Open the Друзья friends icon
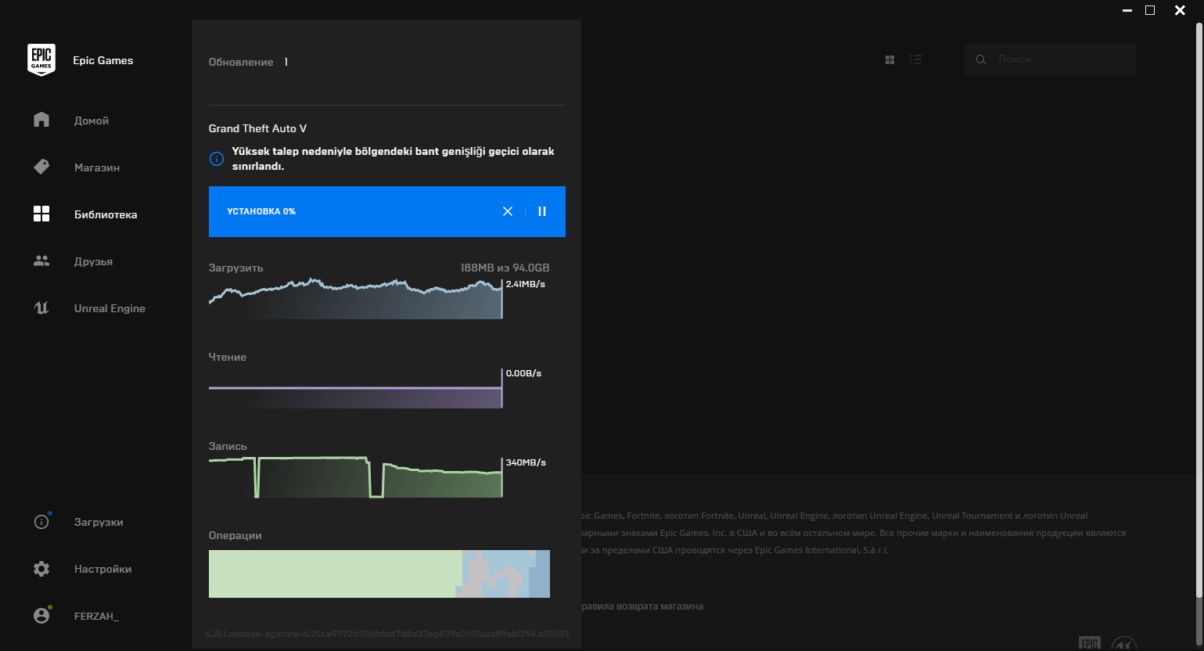 click(41, 261)
